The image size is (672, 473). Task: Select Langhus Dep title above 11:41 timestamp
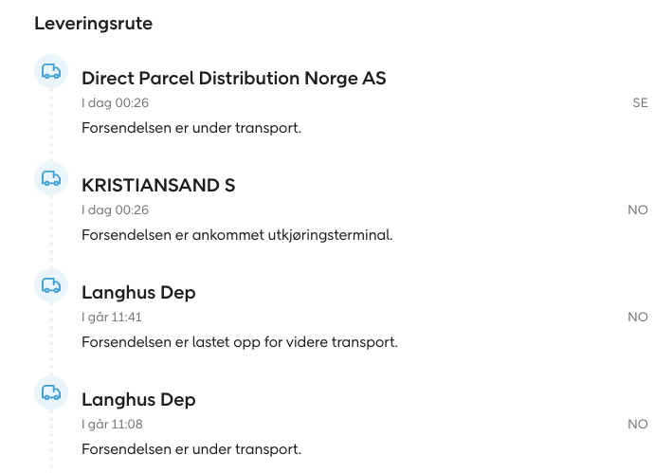(x=138, y=293)
